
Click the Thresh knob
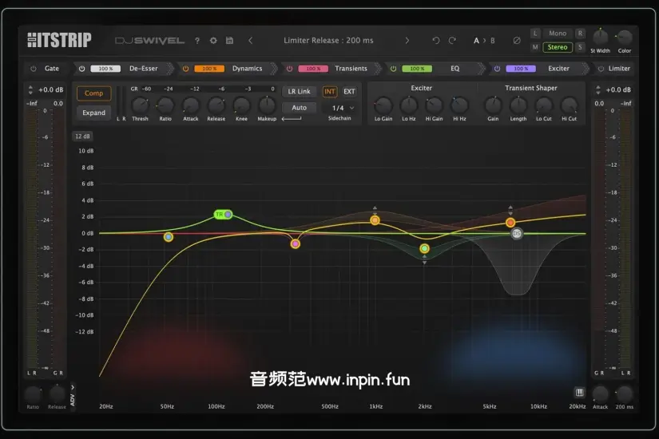click(x=140, y=105)
